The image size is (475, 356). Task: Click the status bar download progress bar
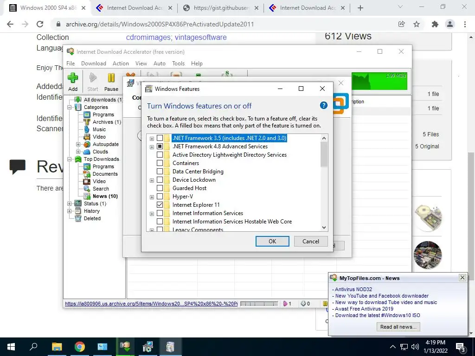(259, 304)
